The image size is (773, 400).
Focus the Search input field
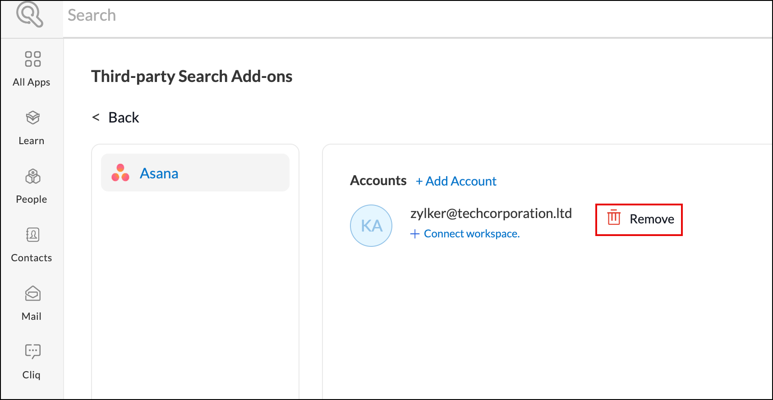pyautogui.click(x=406, y=15)
